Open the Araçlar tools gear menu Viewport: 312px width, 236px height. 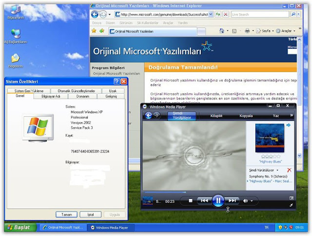(285, 31)
